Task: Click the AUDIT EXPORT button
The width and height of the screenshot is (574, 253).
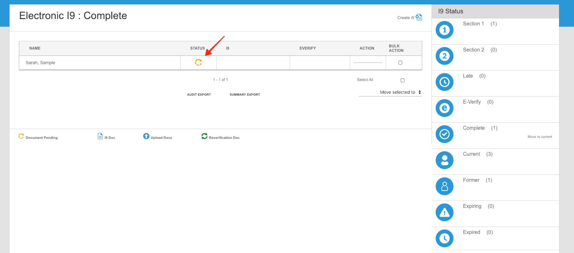Action: 199,95
